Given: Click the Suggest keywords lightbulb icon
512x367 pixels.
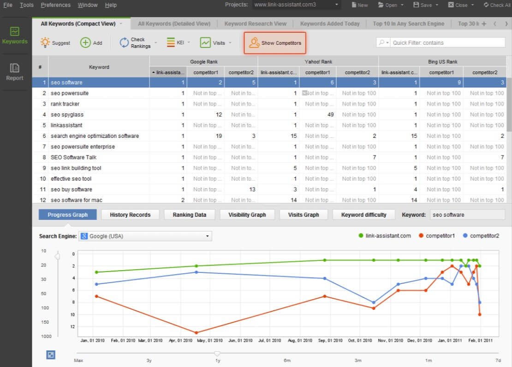Looking at the screenshot, I should pyautogui.click(x=45, y=43).
